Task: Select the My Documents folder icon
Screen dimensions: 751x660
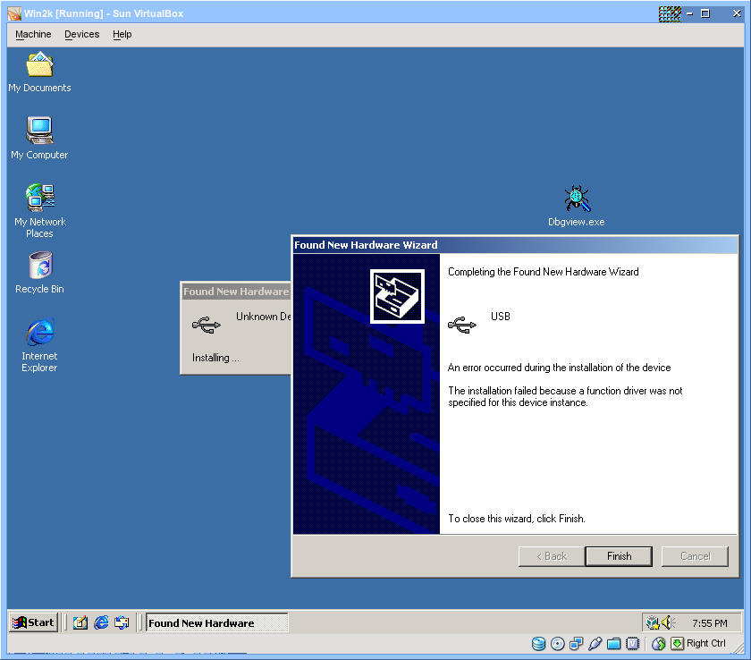Action: click(39, 65)
